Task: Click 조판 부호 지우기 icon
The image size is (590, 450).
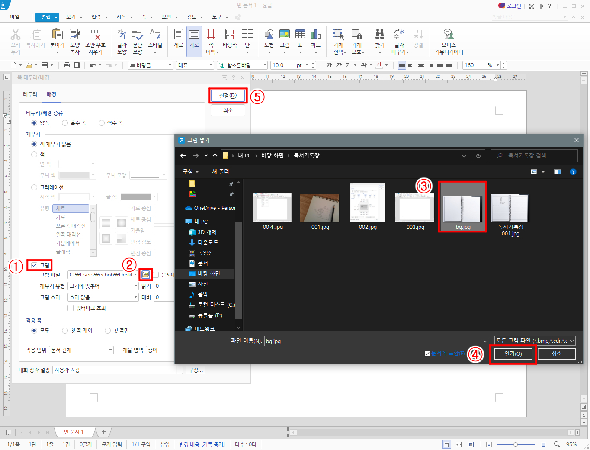Action: [95, 35]
